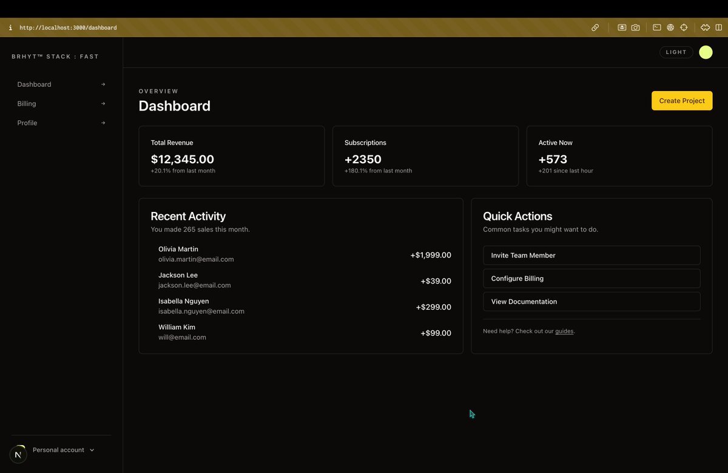Viewport: 728px width, 473px height.
Task: Click jackson.lee@email.com address
Action: [195, 285]
